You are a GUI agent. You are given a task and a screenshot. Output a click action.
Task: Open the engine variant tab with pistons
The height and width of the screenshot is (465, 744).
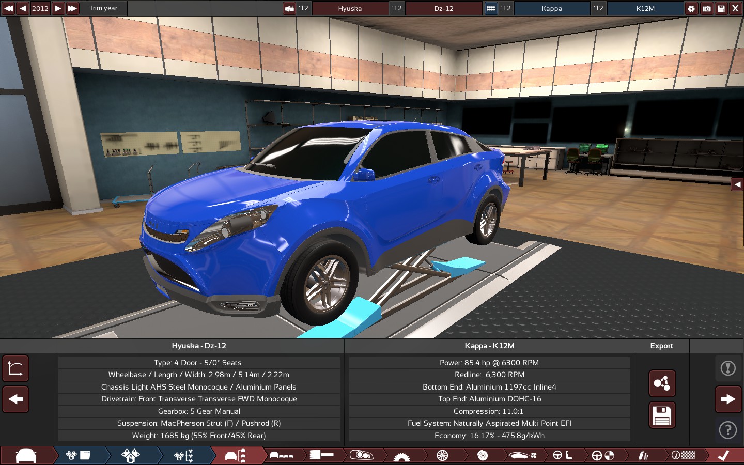click(x=131, y=456)
